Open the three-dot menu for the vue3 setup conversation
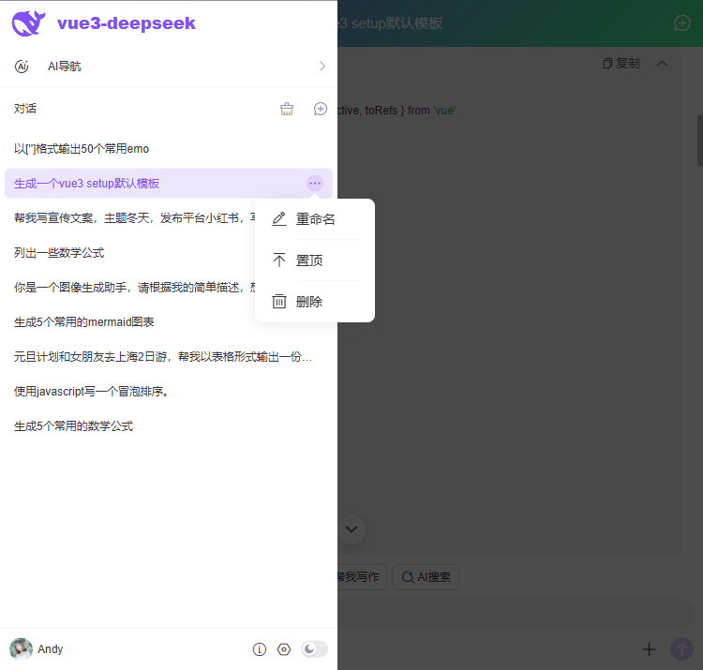Viewport: 703px width, 670px height. pos(315,184)
